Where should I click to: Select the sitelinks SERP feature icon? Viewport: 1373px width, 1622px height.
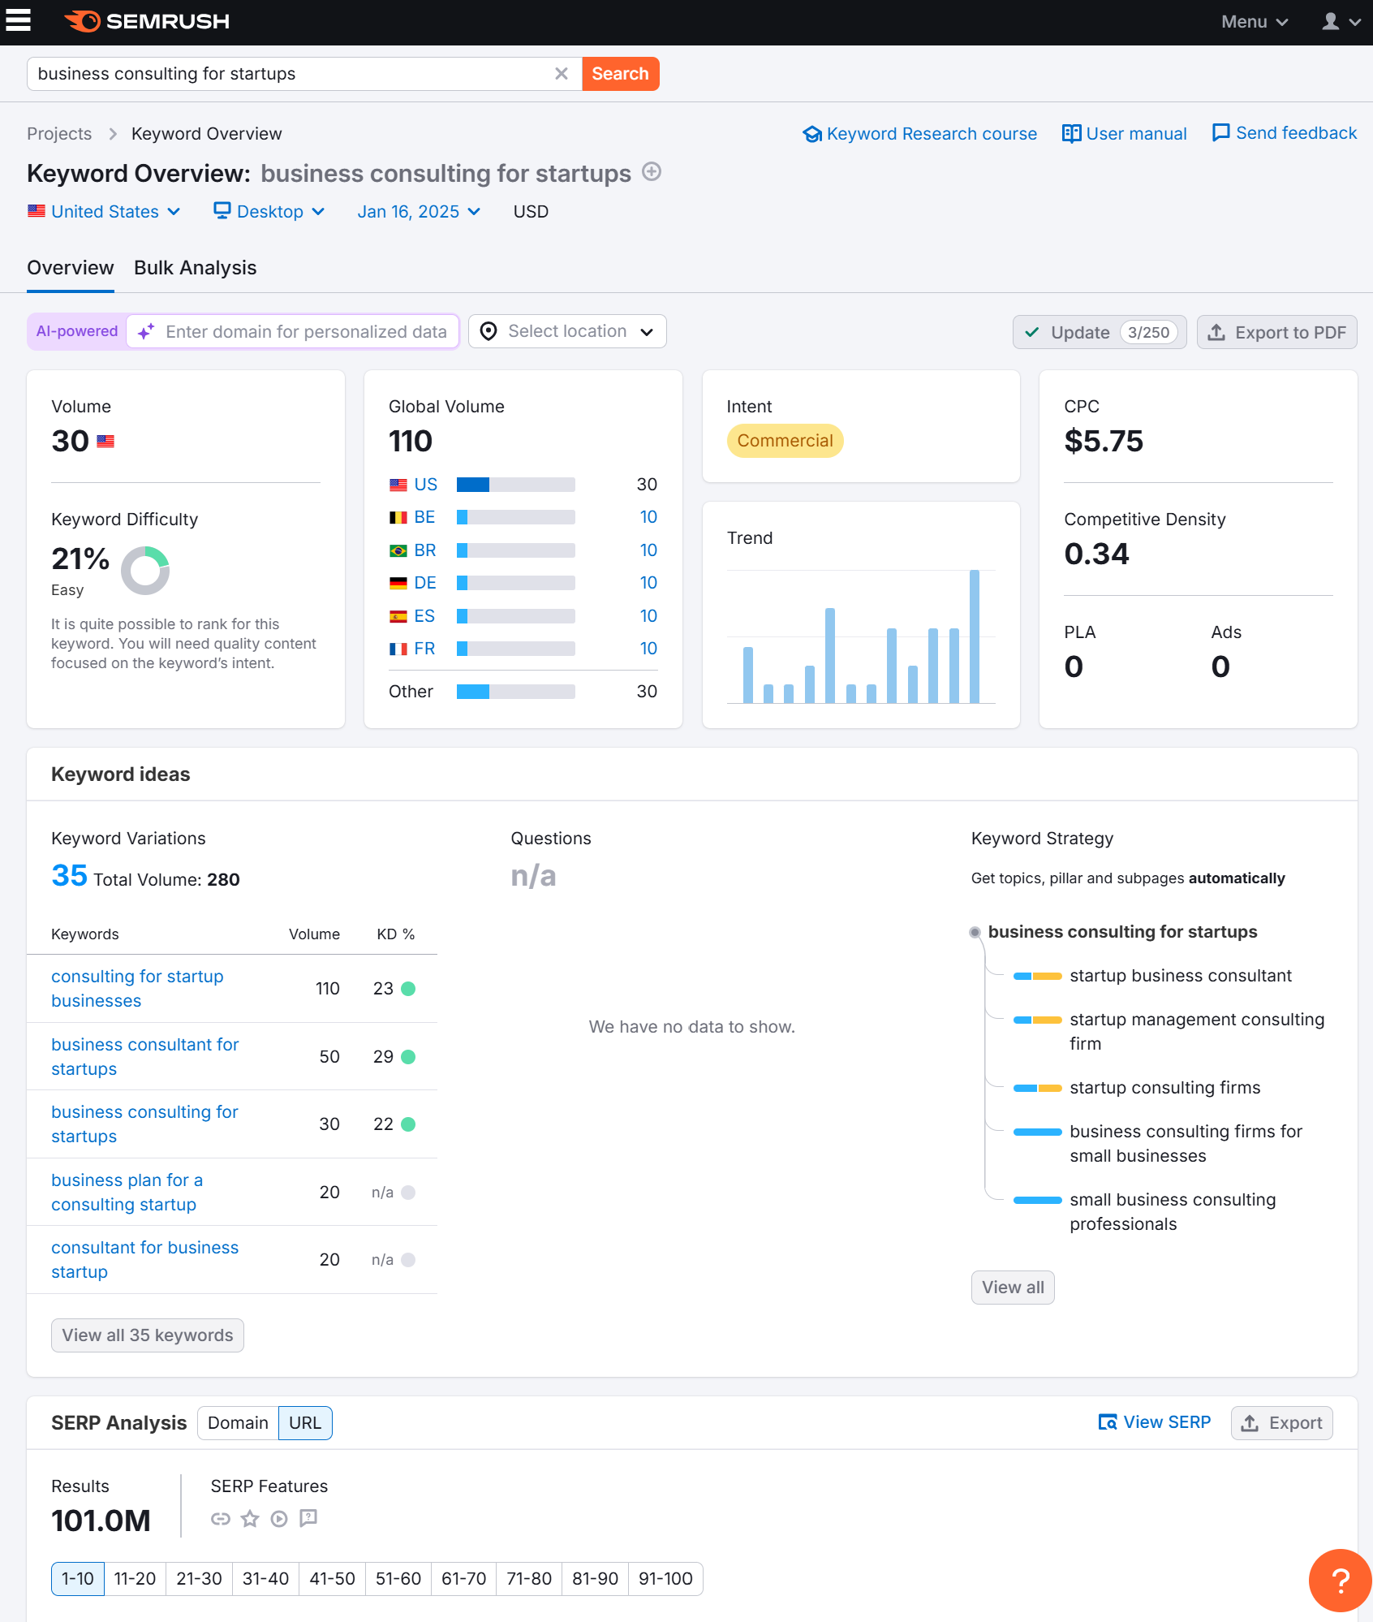[221, 1519]
